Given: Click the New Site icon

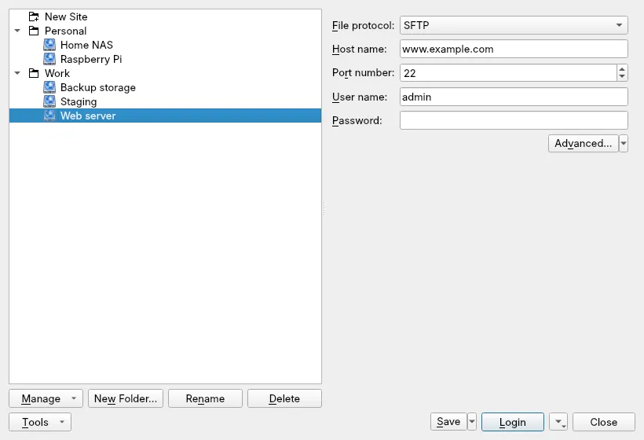Looking at the screenshot, I should (34, 16).
